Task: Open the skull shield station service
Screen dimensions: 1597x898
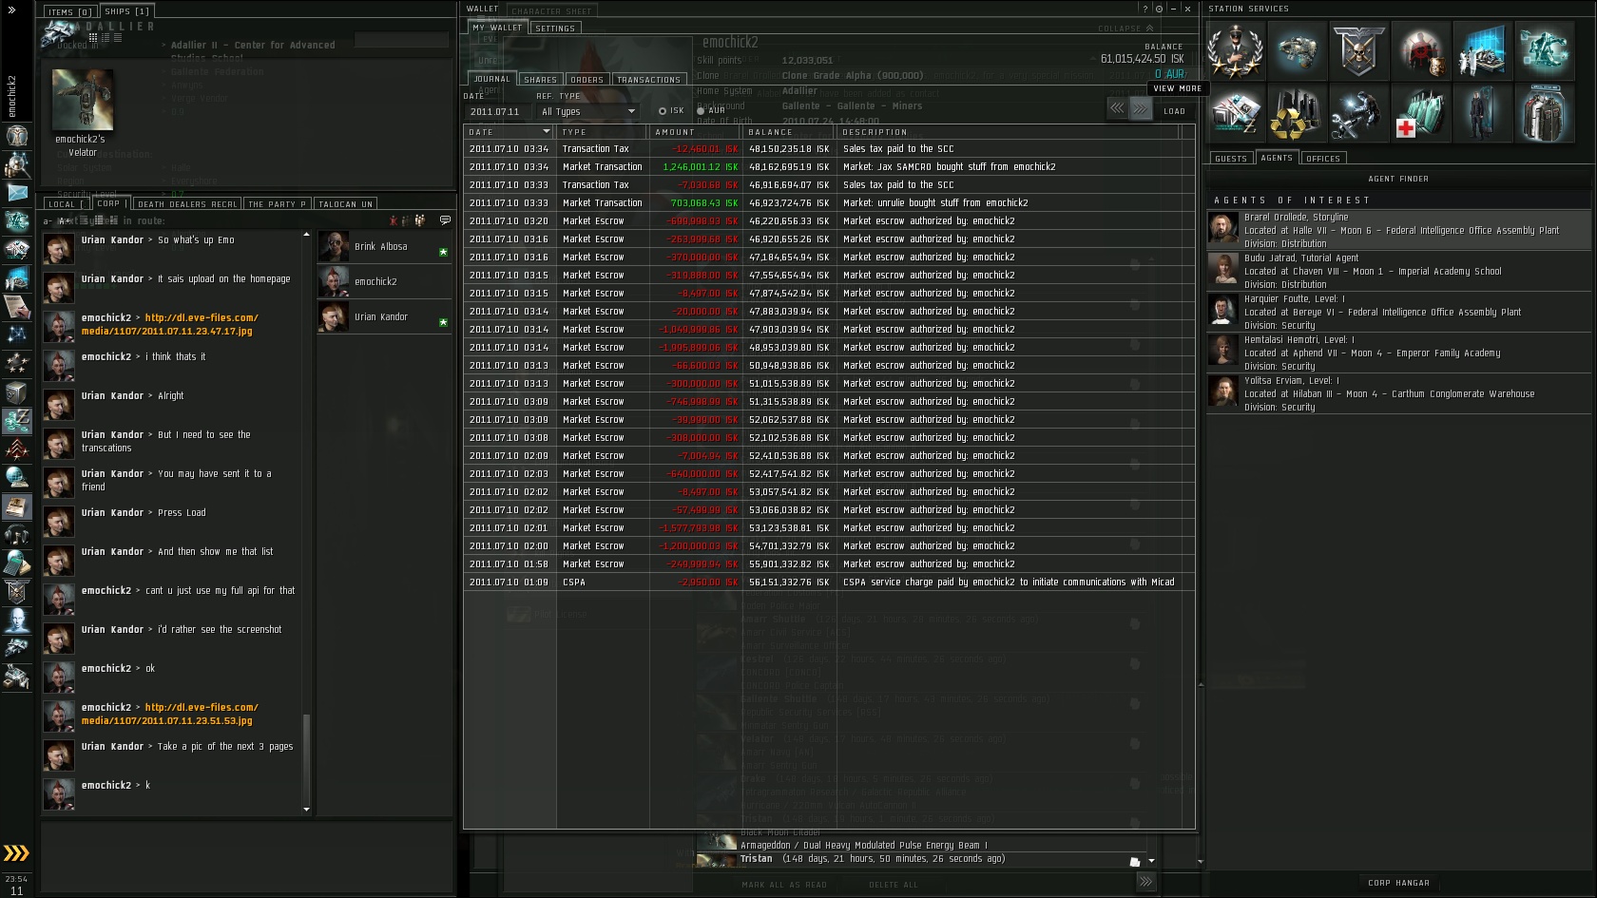Action: coord(1357,50)
